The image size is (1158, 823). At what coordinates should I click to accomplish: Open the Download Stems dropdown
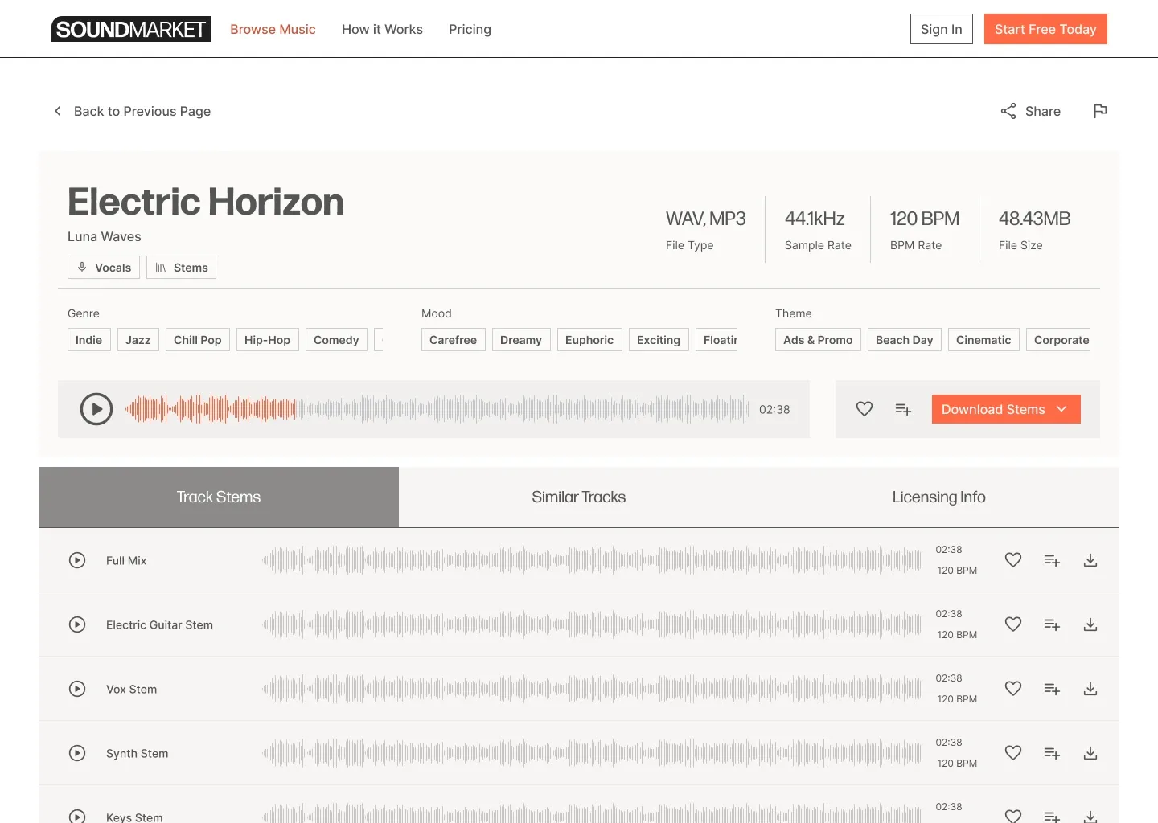[x=1006, y=409]
